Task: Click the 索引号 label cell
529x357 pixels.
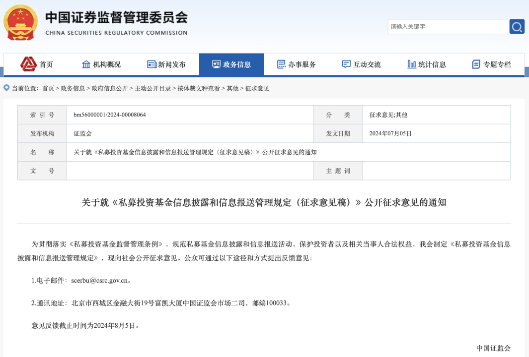Action: pyautogui.click(x=42, y=115)
